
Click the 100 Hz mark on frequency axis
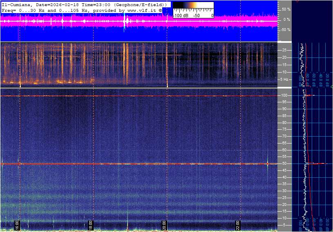283,95
